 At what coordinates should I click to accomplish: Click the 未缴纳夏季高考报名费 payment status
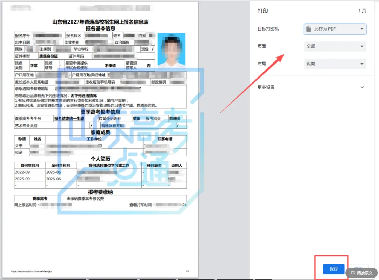pos(85,199)
